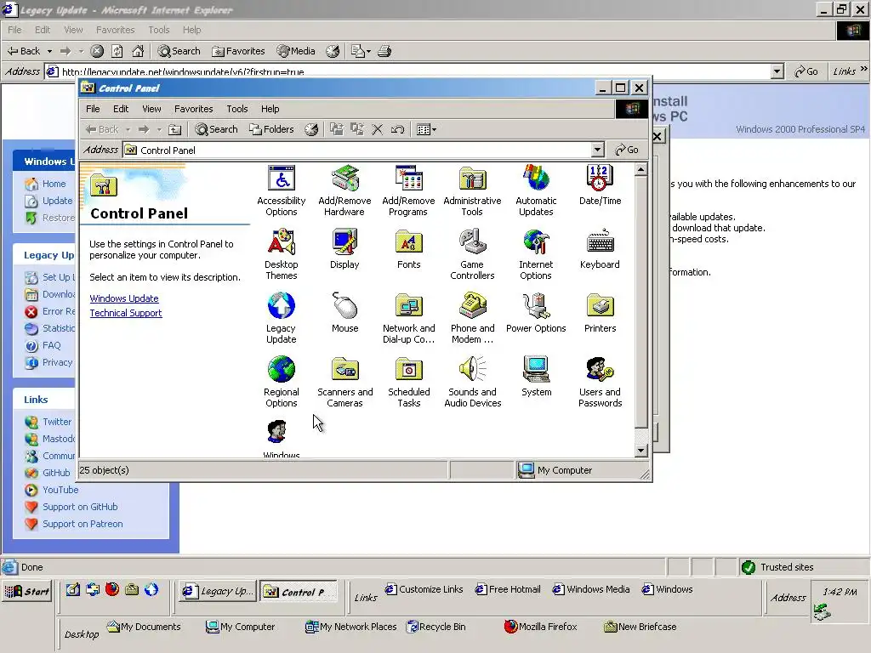This screenshot has height=653, width=871.
Task: Open Desktop Themes applet
Action: point(281,254)
